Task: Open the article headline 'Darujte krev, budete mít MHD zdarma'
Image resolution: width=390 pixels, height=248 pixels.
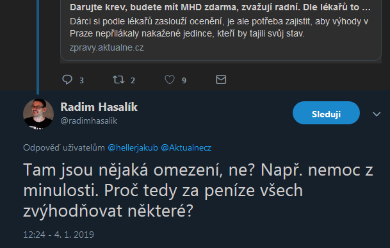Action: [x=220, y=7]
